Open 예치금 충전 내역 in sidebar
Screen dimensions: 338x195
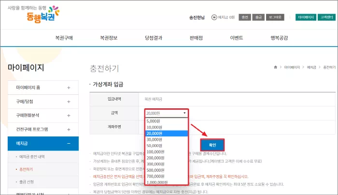click(x=32, y=157)
